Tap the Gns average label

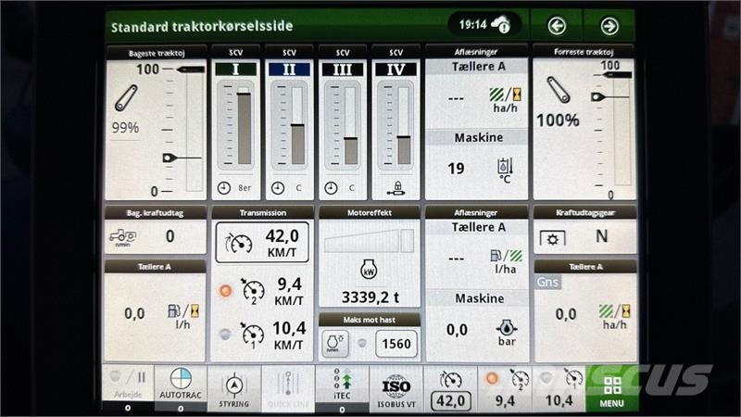(x=547, y=283)
